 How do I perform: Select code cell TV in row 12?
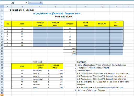22,42
